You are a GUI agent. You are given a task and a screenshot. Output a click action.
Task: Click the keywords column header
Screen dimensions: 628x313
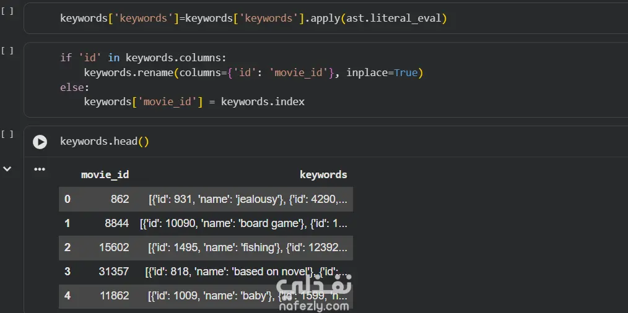click(x=323, y=175)
